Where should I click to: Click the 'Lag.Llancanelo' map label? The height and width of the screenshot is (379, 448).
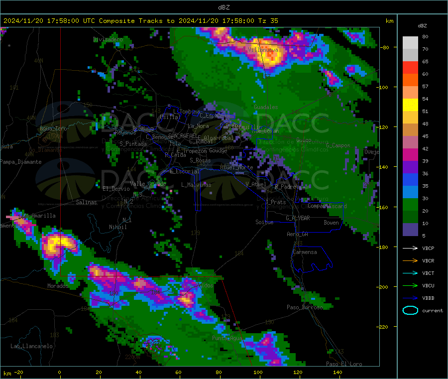[x=31, y=346]
